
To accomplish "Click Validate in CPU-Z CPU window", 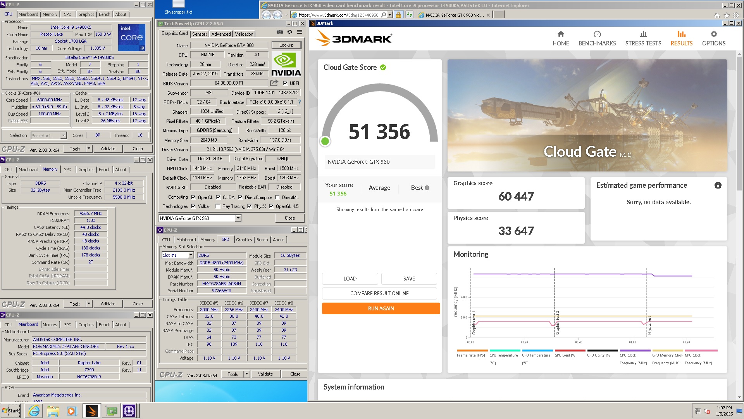I will [x=108, y=149].
